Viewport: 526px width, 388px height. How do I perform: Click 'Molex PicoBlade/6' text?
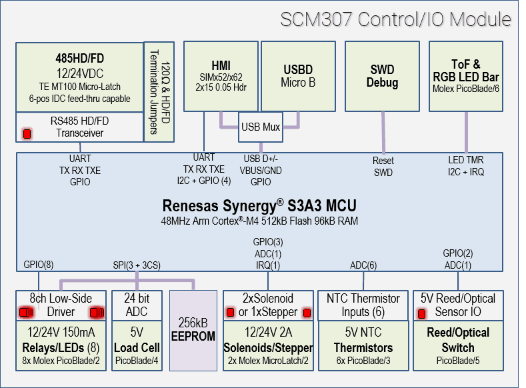tap(466, 89)
